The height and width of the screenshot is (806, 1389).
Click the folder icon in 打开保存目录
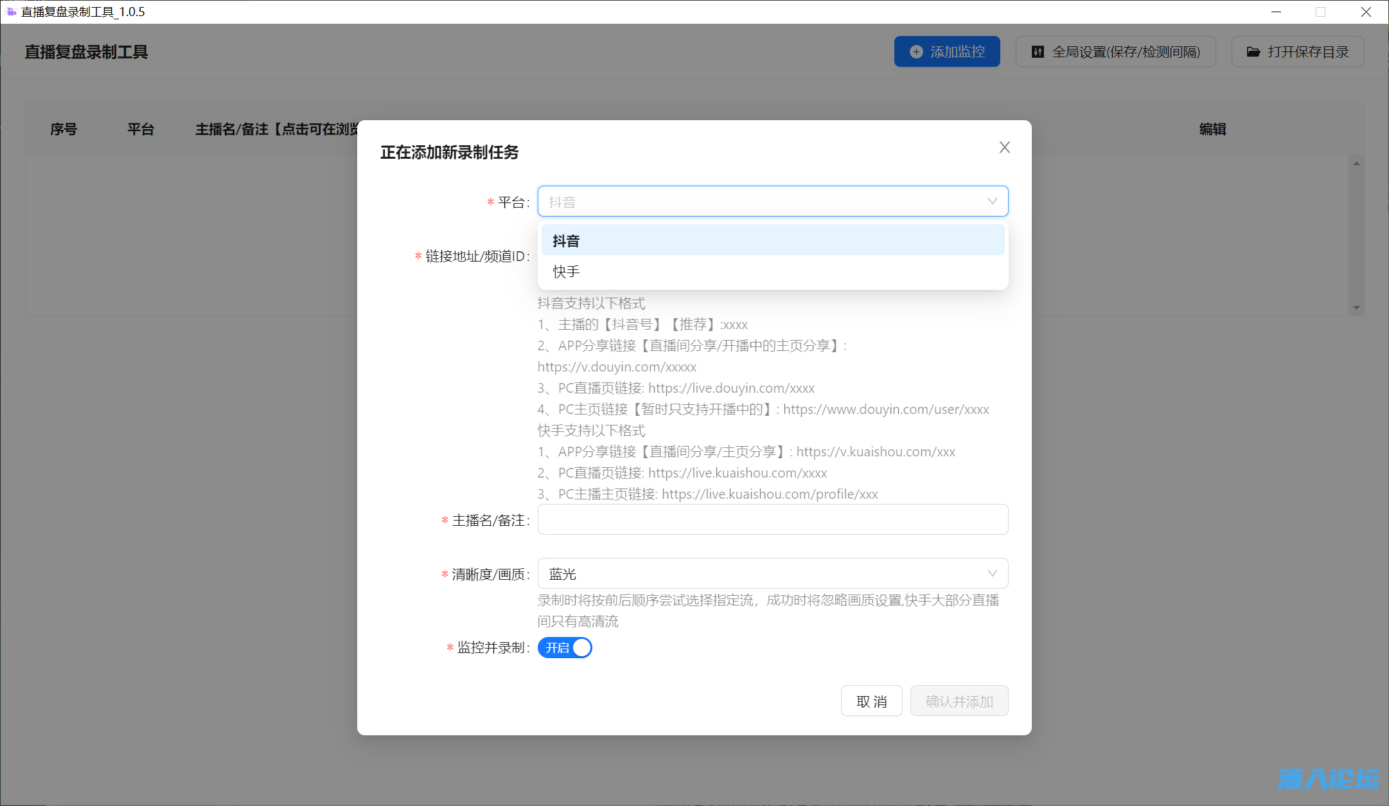click(1253, 52)
